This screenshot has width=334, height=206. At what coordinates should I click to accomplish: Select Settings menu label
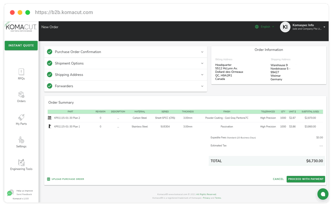21,146
